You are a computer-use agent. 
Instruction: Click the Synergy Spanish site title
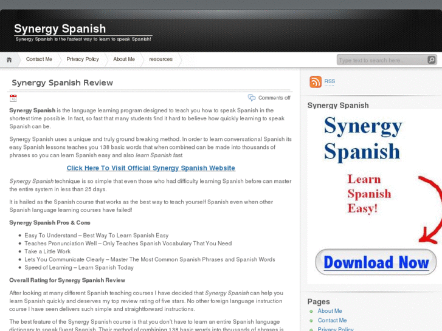(60, 29)
